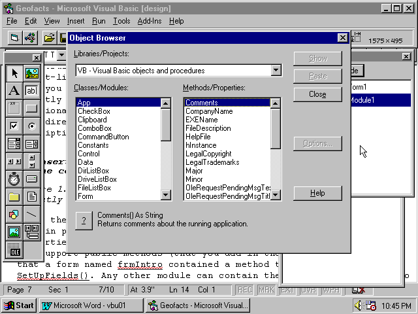Select Clipboard in the Classes/Modules list

(x=92, y=120)
